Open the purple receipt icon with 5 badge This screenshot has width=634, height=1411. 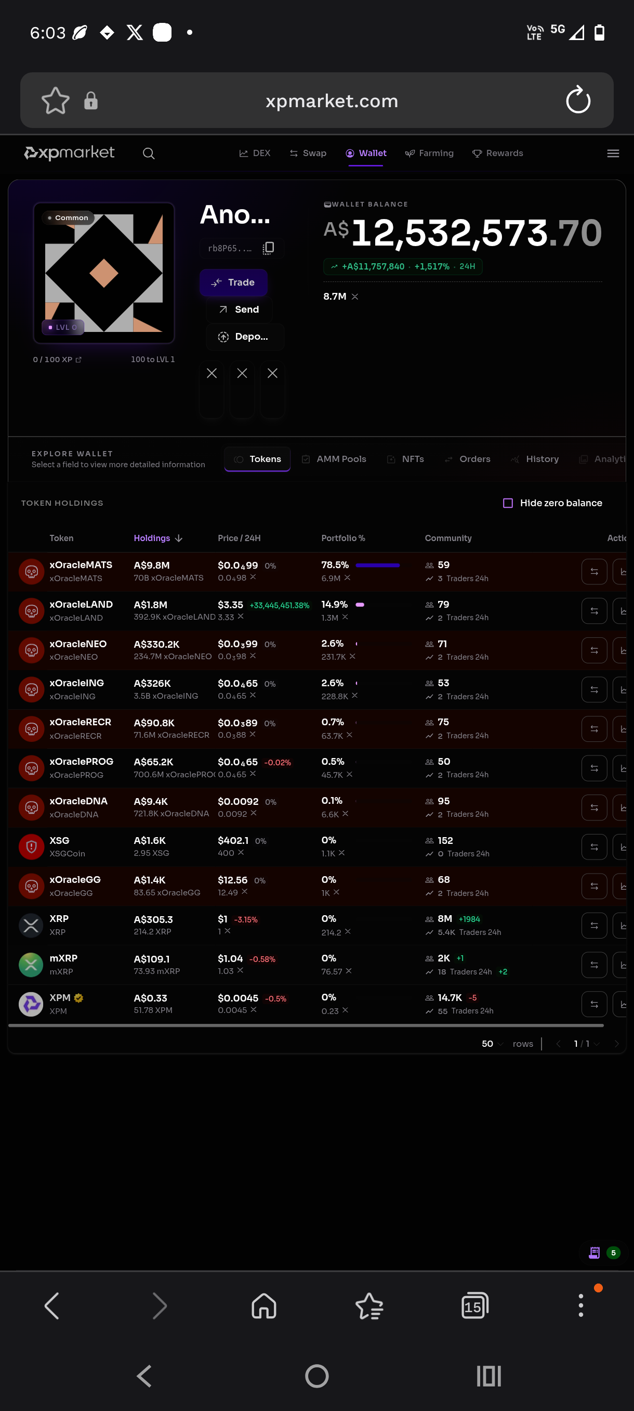coord(594,1253)
